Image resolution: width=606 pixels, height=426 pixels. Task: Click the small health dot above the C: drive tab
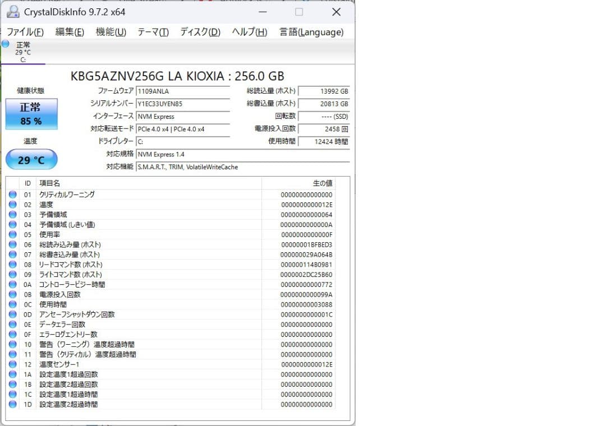pos(4,44)
